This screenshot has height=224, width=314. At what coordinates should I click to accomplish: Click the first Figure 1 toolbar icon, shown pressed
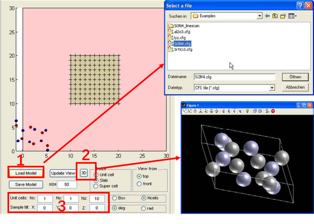click(x=184, y=111)
